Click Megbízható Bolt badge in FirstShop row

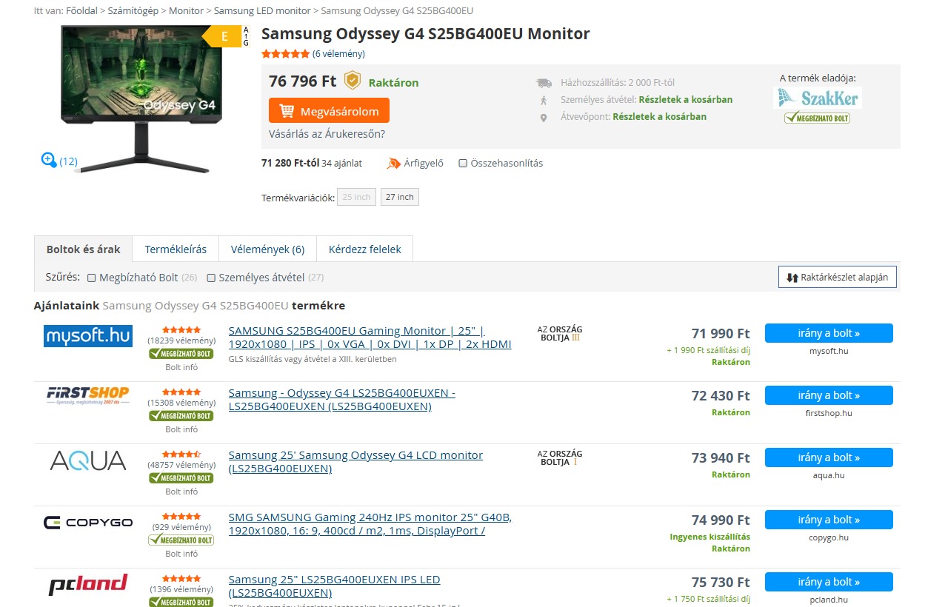pyautogui.click(x=181, y=416)
